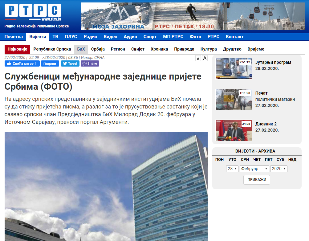Show Најновије news
This screenshot has height=241, width=309.
click(17, 49)
